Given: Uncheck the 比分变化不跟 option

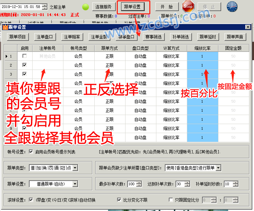Looking at the screenshot, I should pyautogui.click(x=119, y=200).
